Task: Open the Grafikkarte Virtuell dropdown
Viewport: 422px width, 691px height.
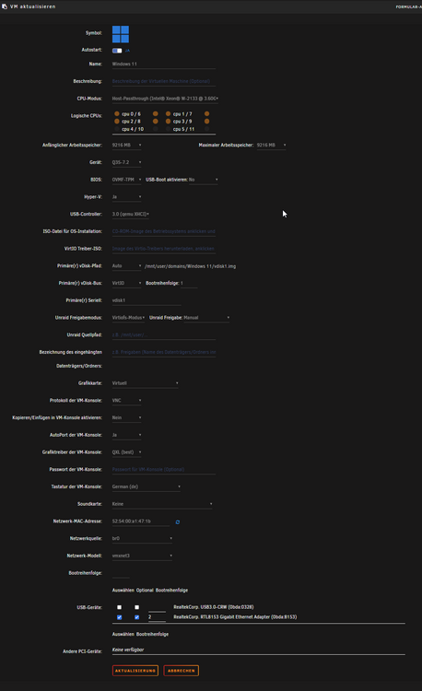Action: tap(146, 383)
